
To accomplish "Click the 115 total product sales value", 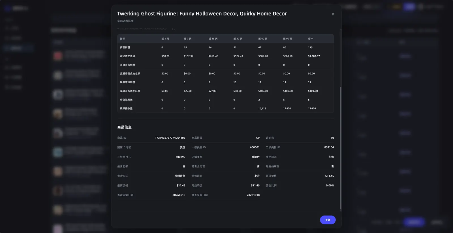I will [310, 47].
